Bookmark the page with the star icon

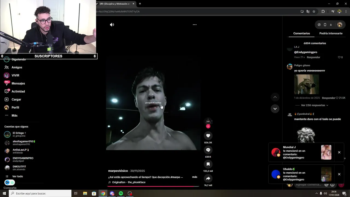click(314, 11)
